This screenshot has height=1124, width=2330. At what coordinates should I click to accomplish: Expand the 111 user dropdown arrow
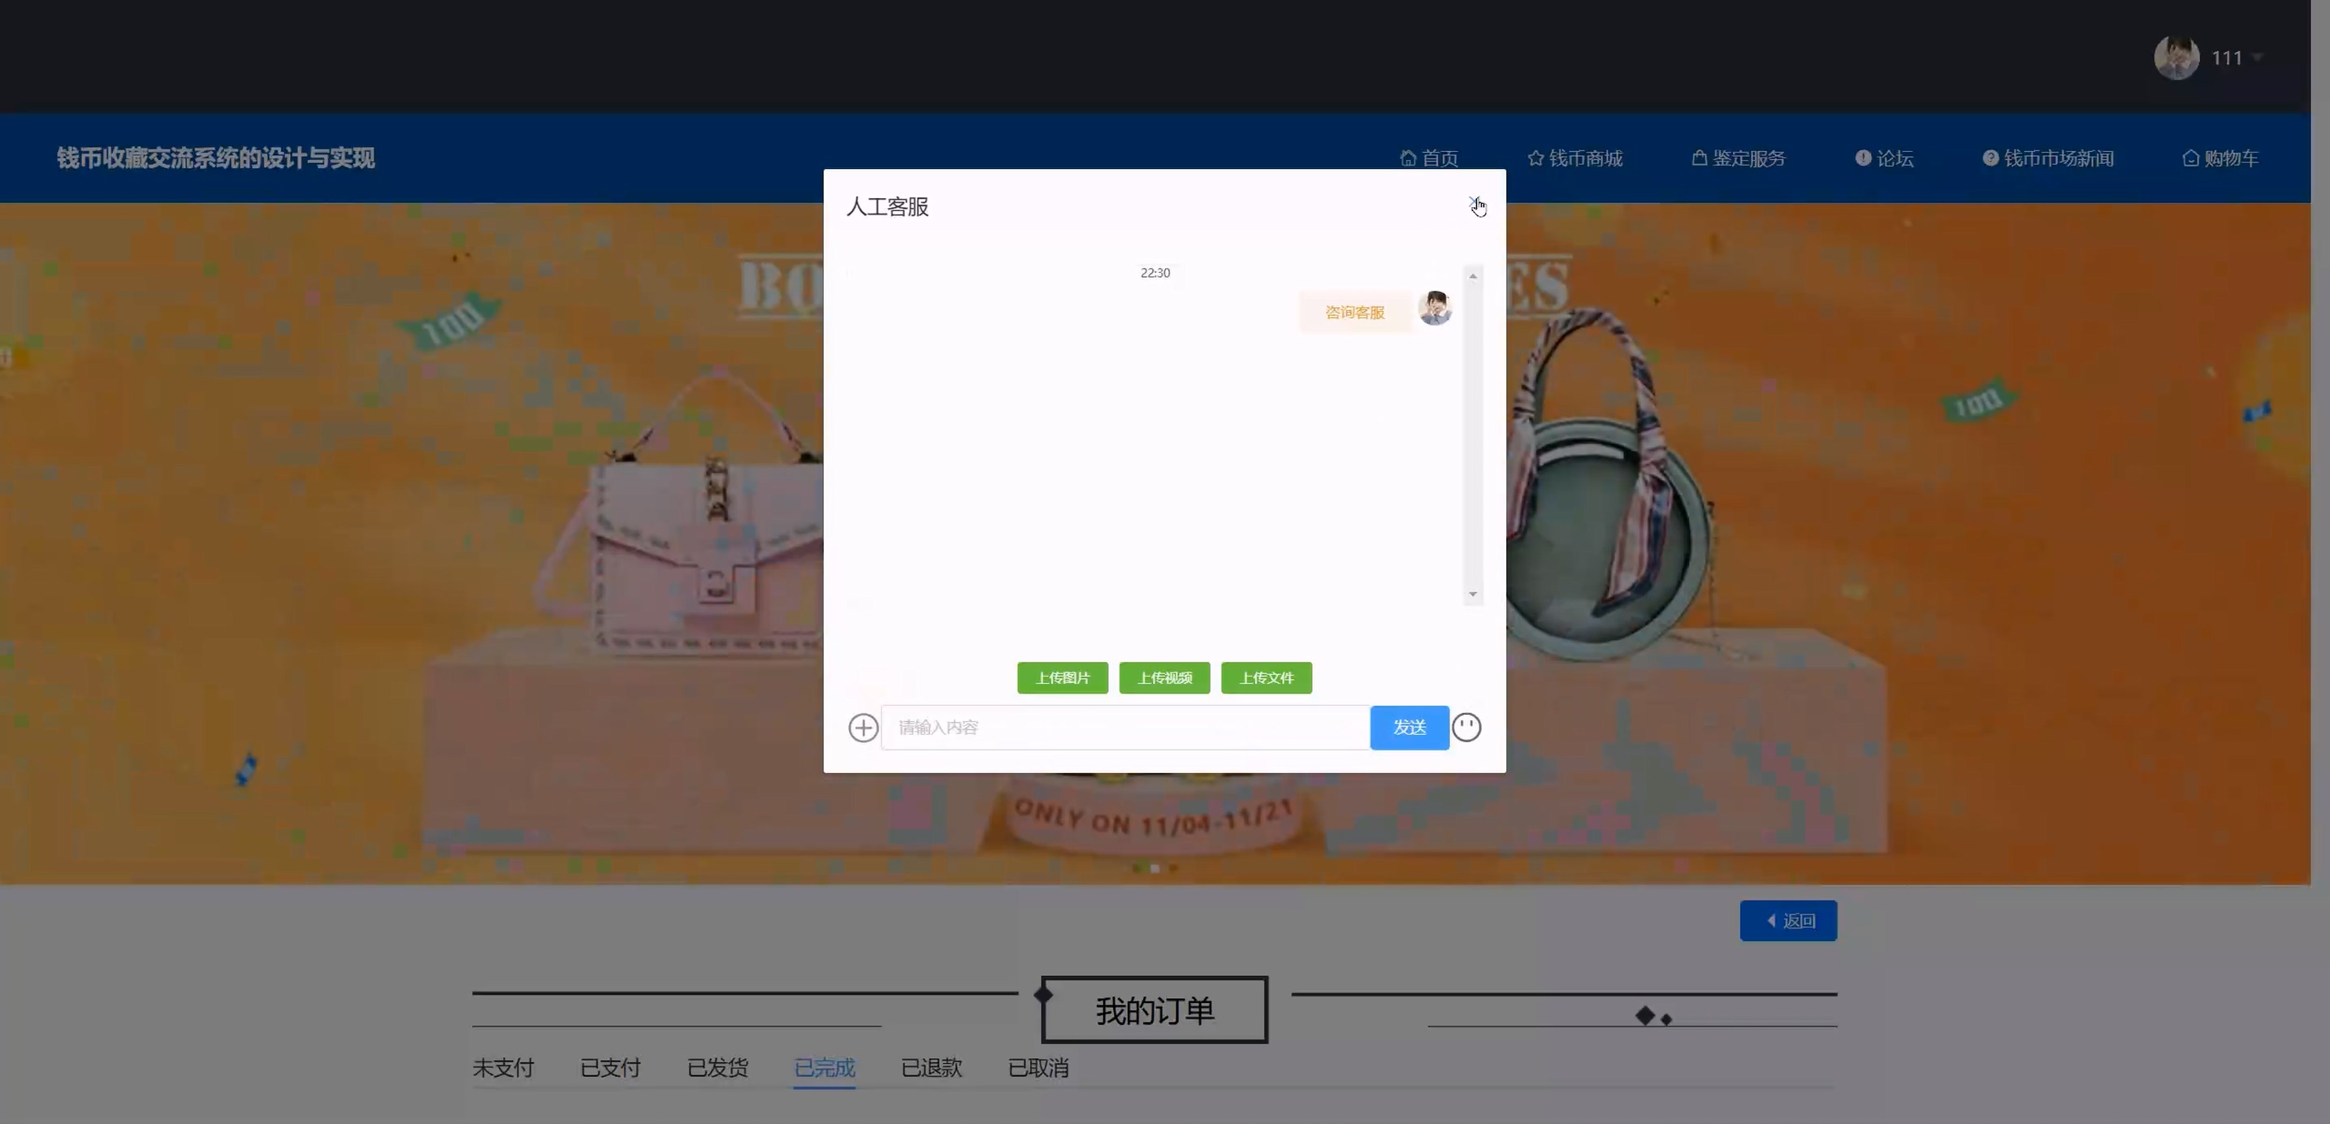tap(2258, 58)
